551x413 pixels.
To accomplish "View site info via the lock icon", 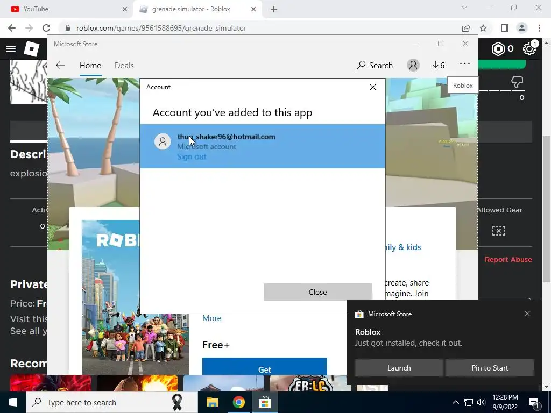I will (x=68, y=28).
